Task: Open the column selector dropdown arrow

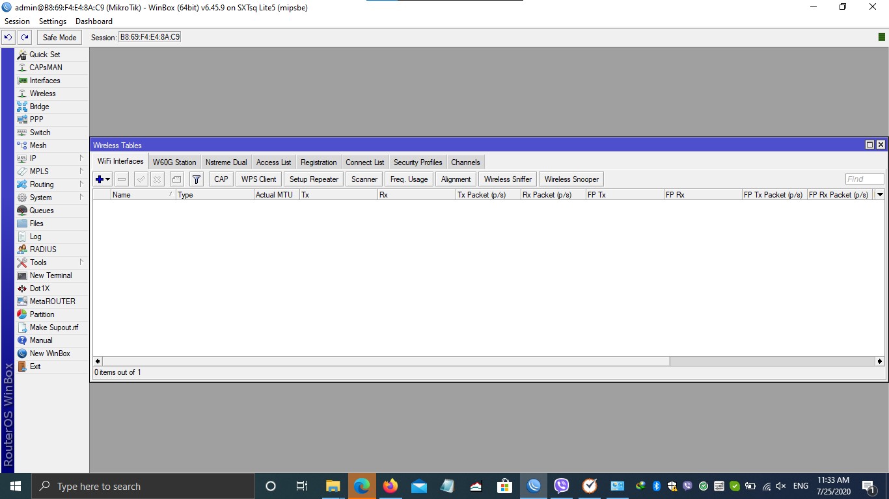Action: pos(880,195)
